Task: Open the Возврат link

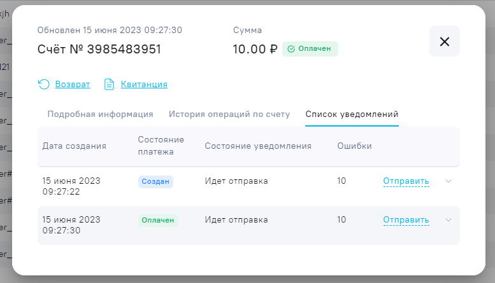Action: tap(73, 84)
